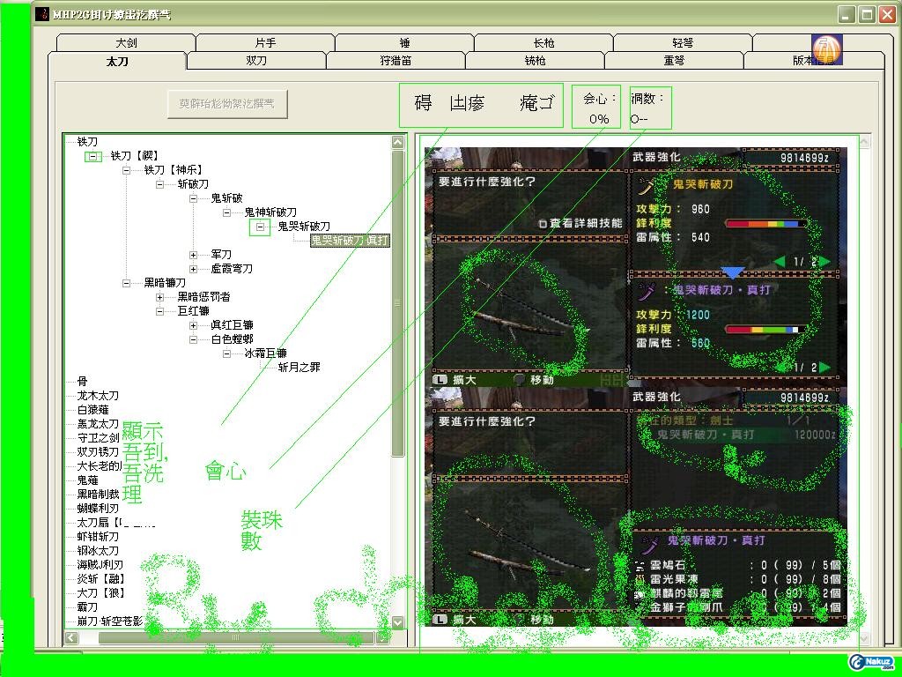
Task: Click the greyed-out button above the weapon tree
Action: click(227, 104)
